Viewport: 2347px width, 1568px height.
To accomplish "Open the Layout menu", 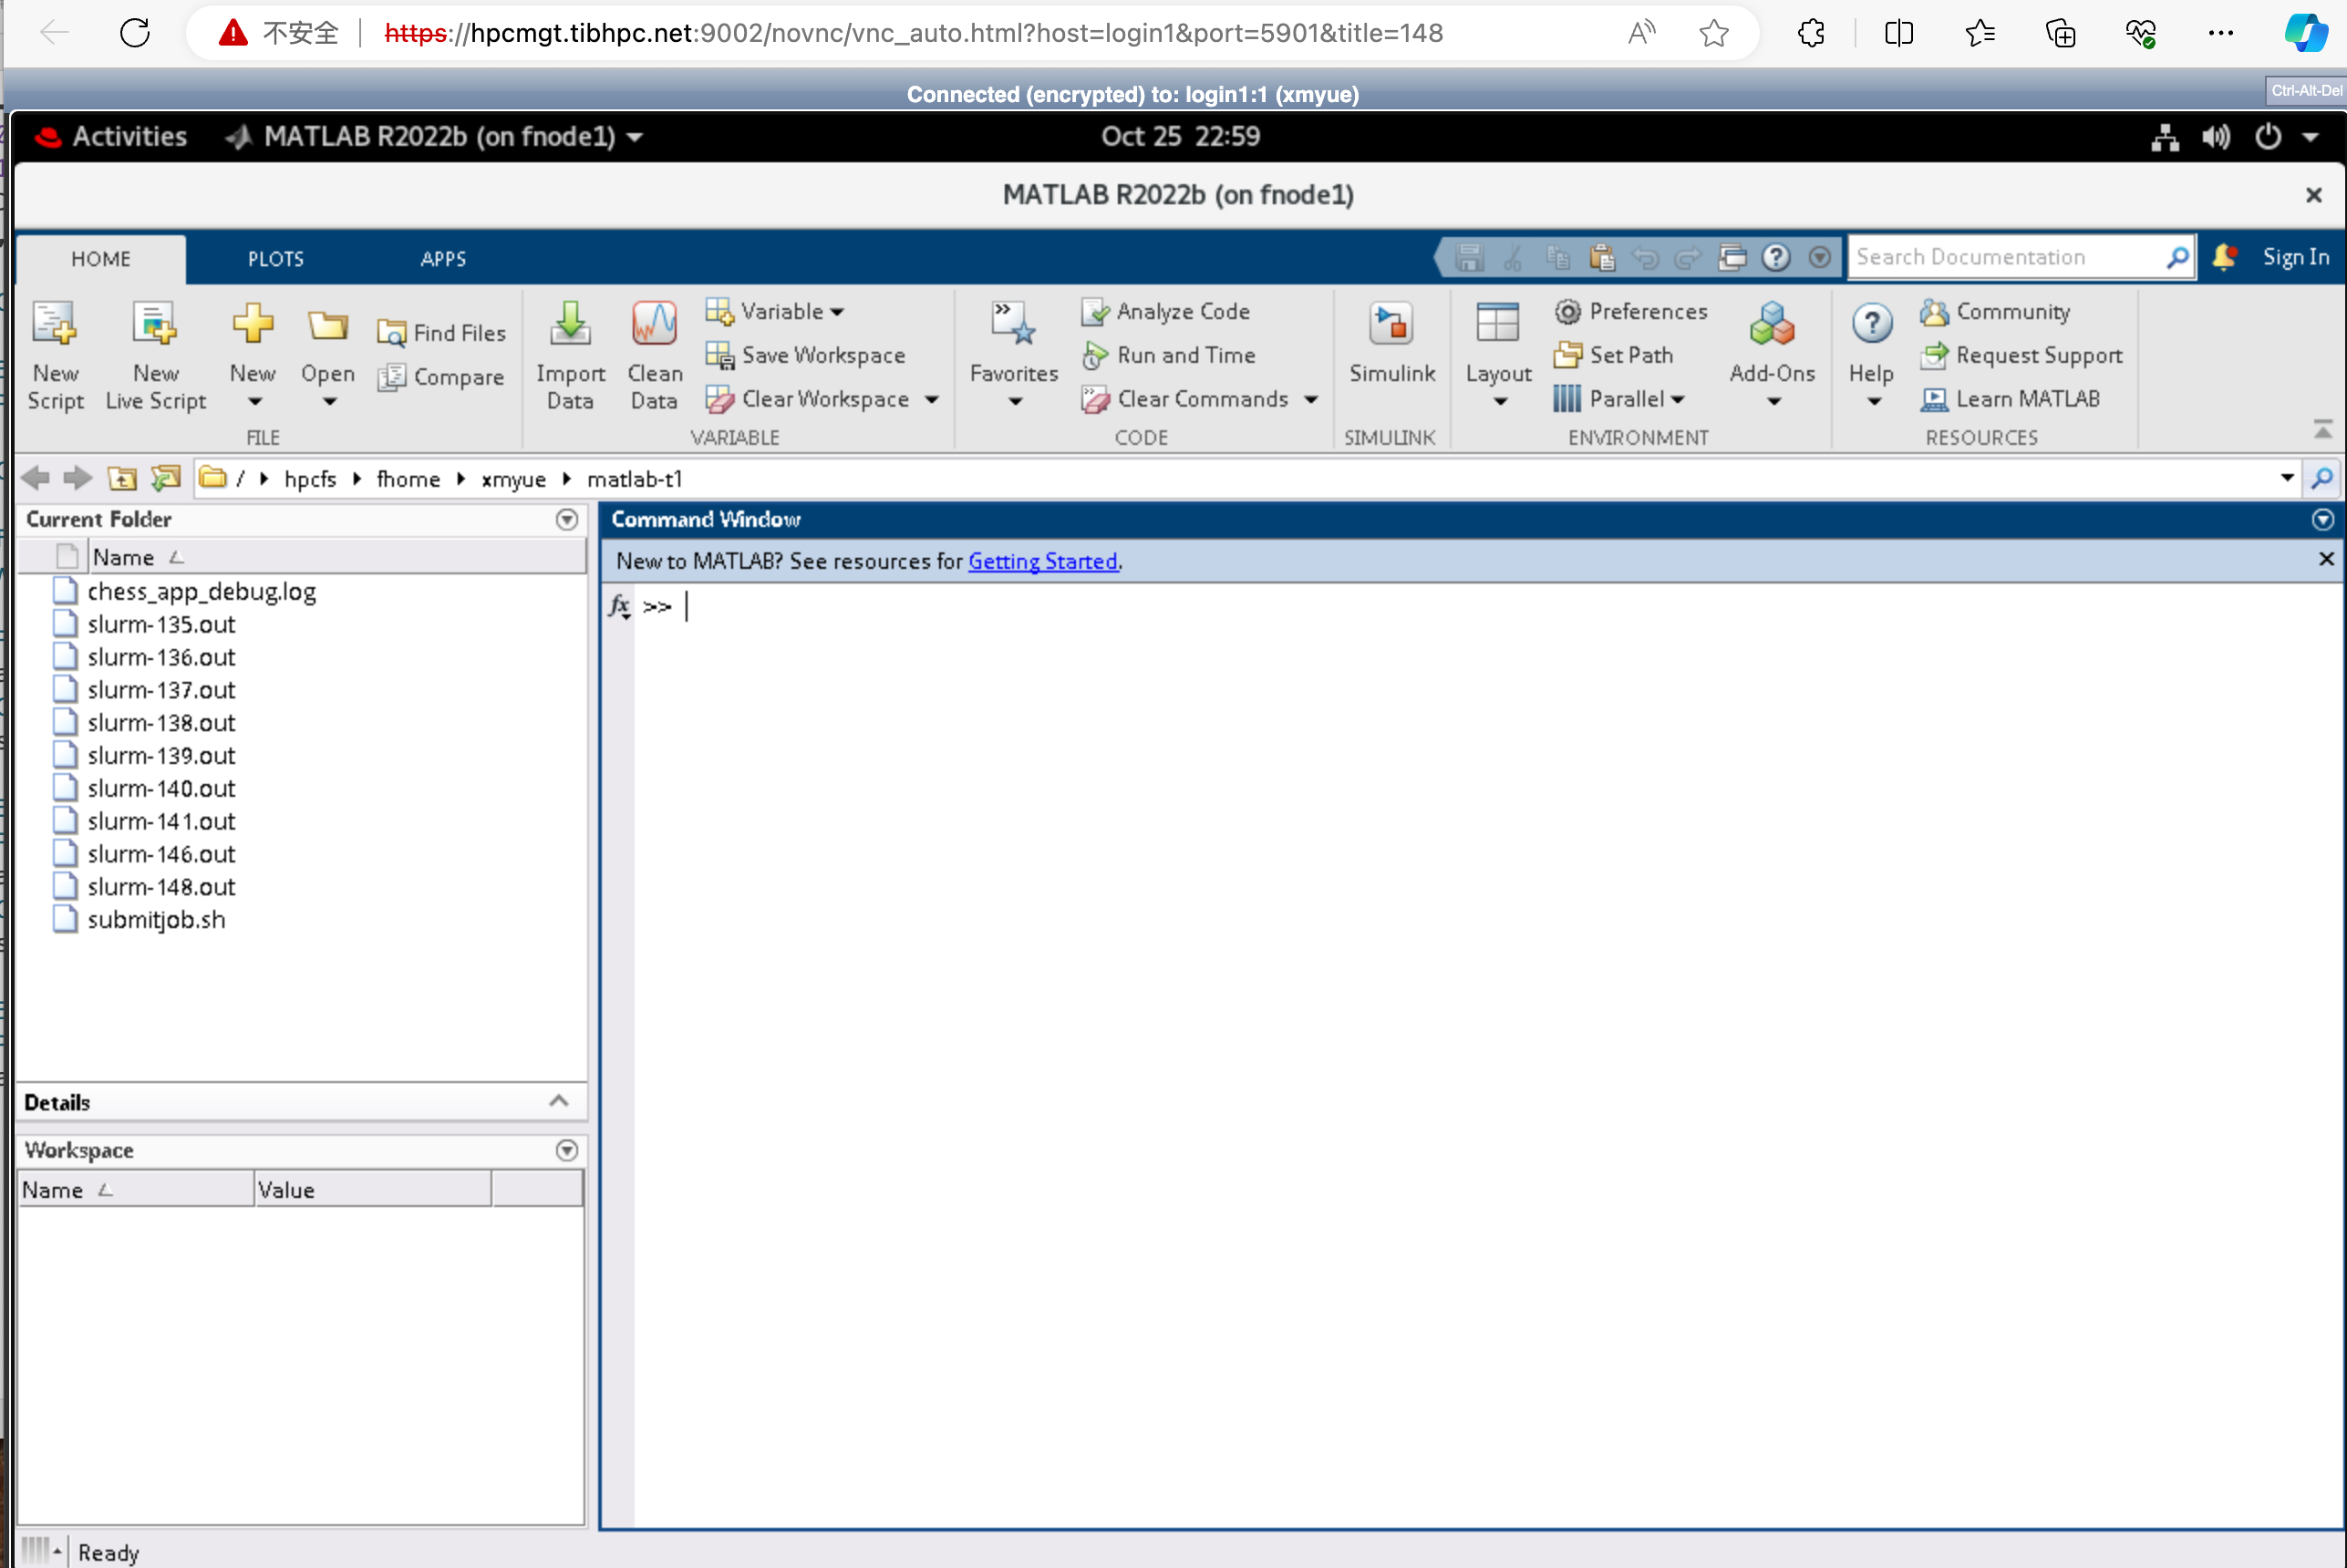I will pos(1498,356).
